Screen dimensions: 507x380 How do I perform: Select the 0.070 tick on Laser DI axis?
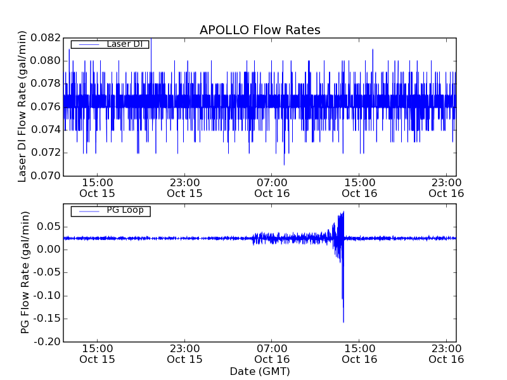(46, 176)
